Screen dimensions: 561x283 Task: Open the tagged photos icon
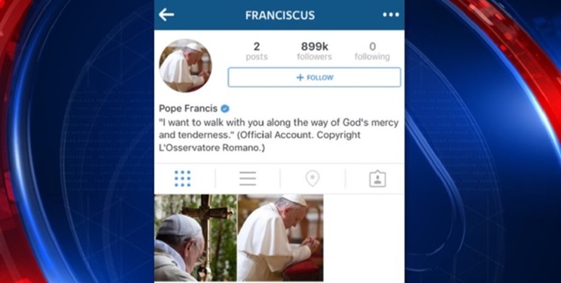click(x=377, y=178)
